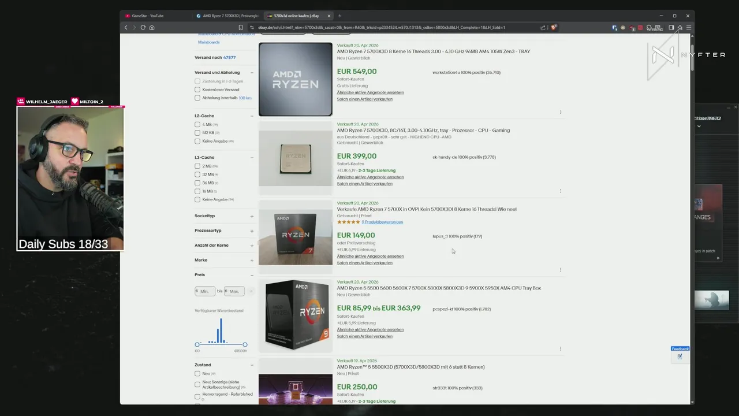Check L3-Cache 32 MB filter
Screen dimensions: 739x416
tap(197, 174)
